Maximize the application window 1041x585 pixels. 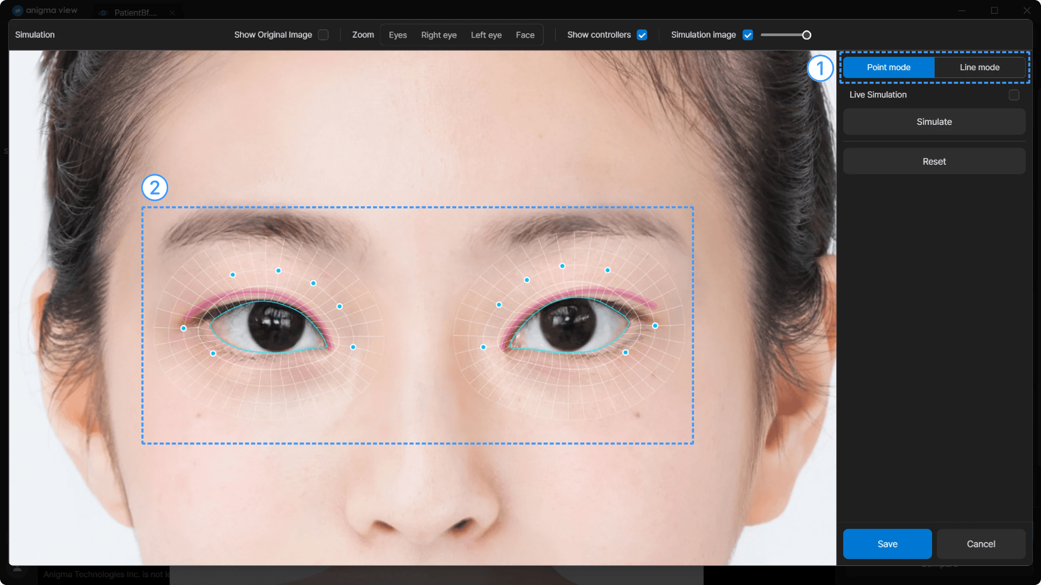coord(995,10)
